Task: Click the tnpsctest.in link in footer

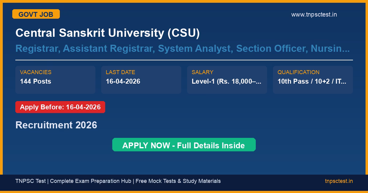Action: coord(339,181)
